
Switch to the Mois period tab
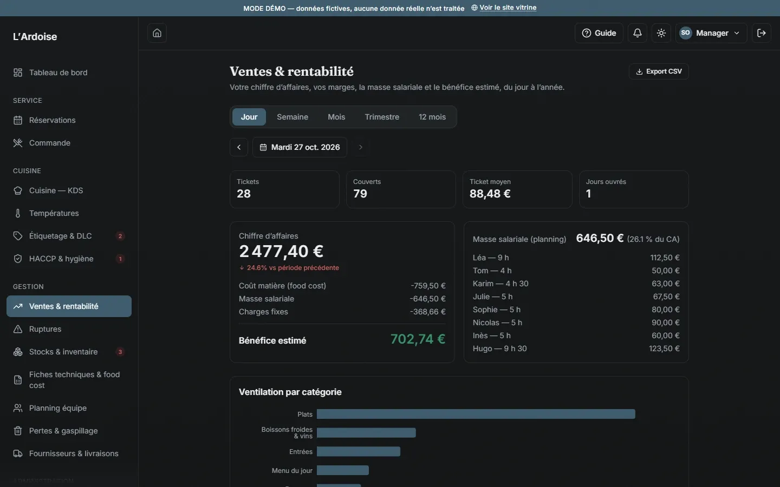click(x=336, y=117)
